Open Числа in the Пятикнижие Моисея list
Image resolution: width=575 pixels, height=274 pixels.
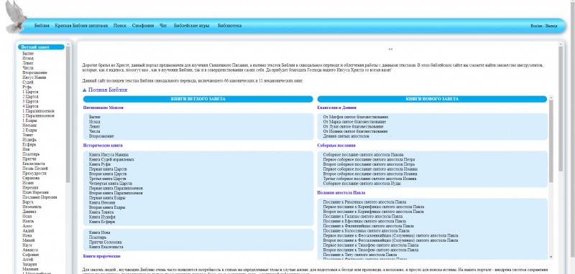coord(94,131)
